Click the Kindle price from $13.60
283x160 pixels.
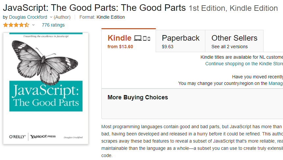coord(120,47)
